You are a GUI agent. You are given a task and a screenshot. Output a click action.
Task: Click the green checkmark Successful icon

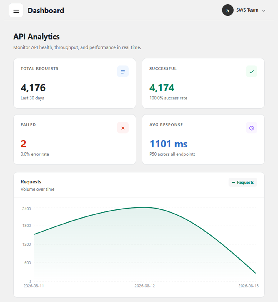pos(252,72)
